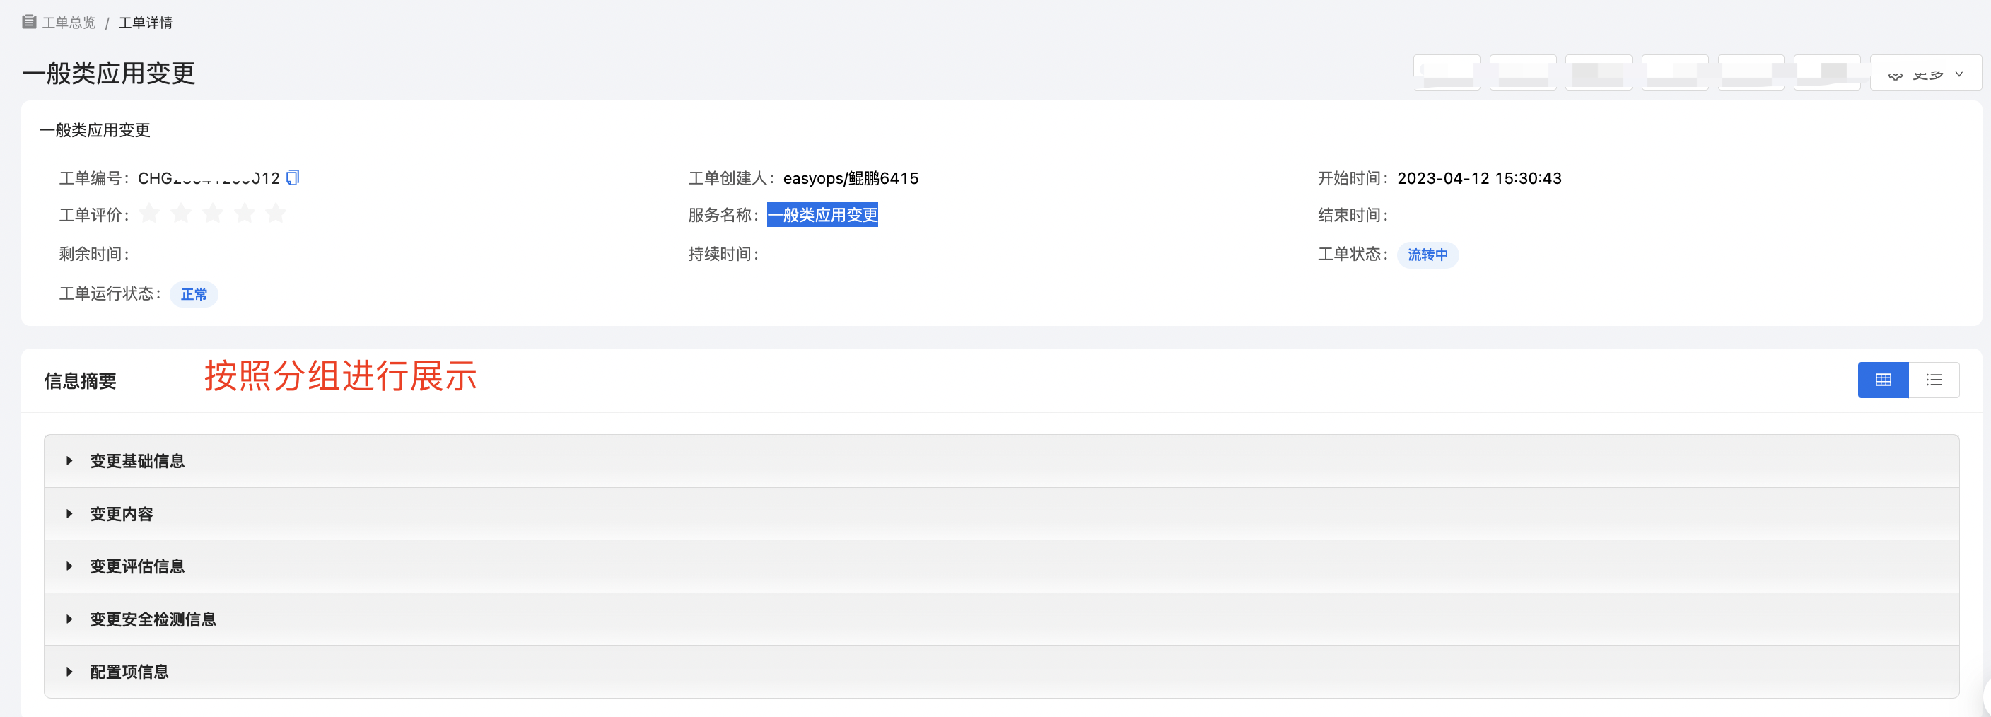The height and width of the screenshot is (717, 1991).
Task: Expand the 变更基础信息 section
Action: pos(1002,460)
